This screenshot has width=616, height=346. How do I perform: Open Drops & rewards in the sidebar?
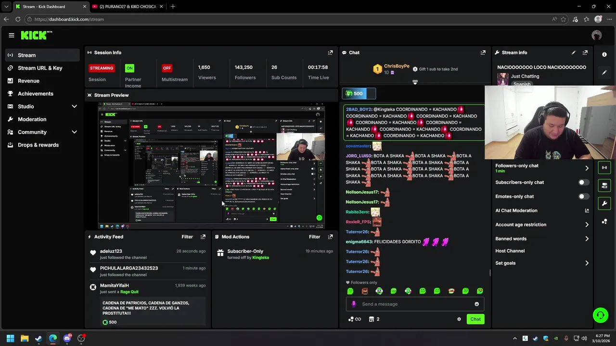(42, 145)
